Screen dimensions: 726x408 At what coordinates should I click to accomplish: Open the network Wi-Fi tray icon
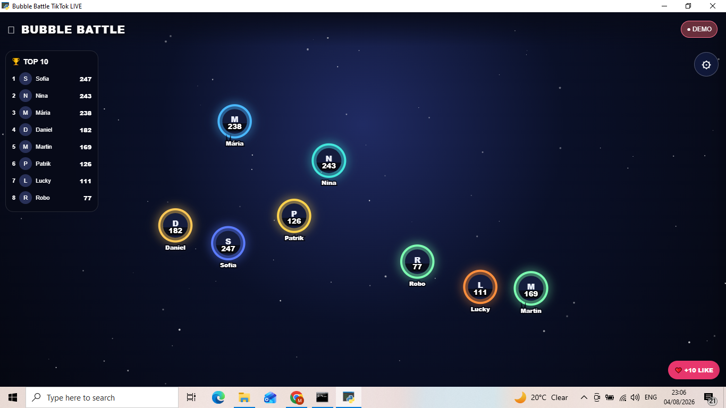(623, 397)
